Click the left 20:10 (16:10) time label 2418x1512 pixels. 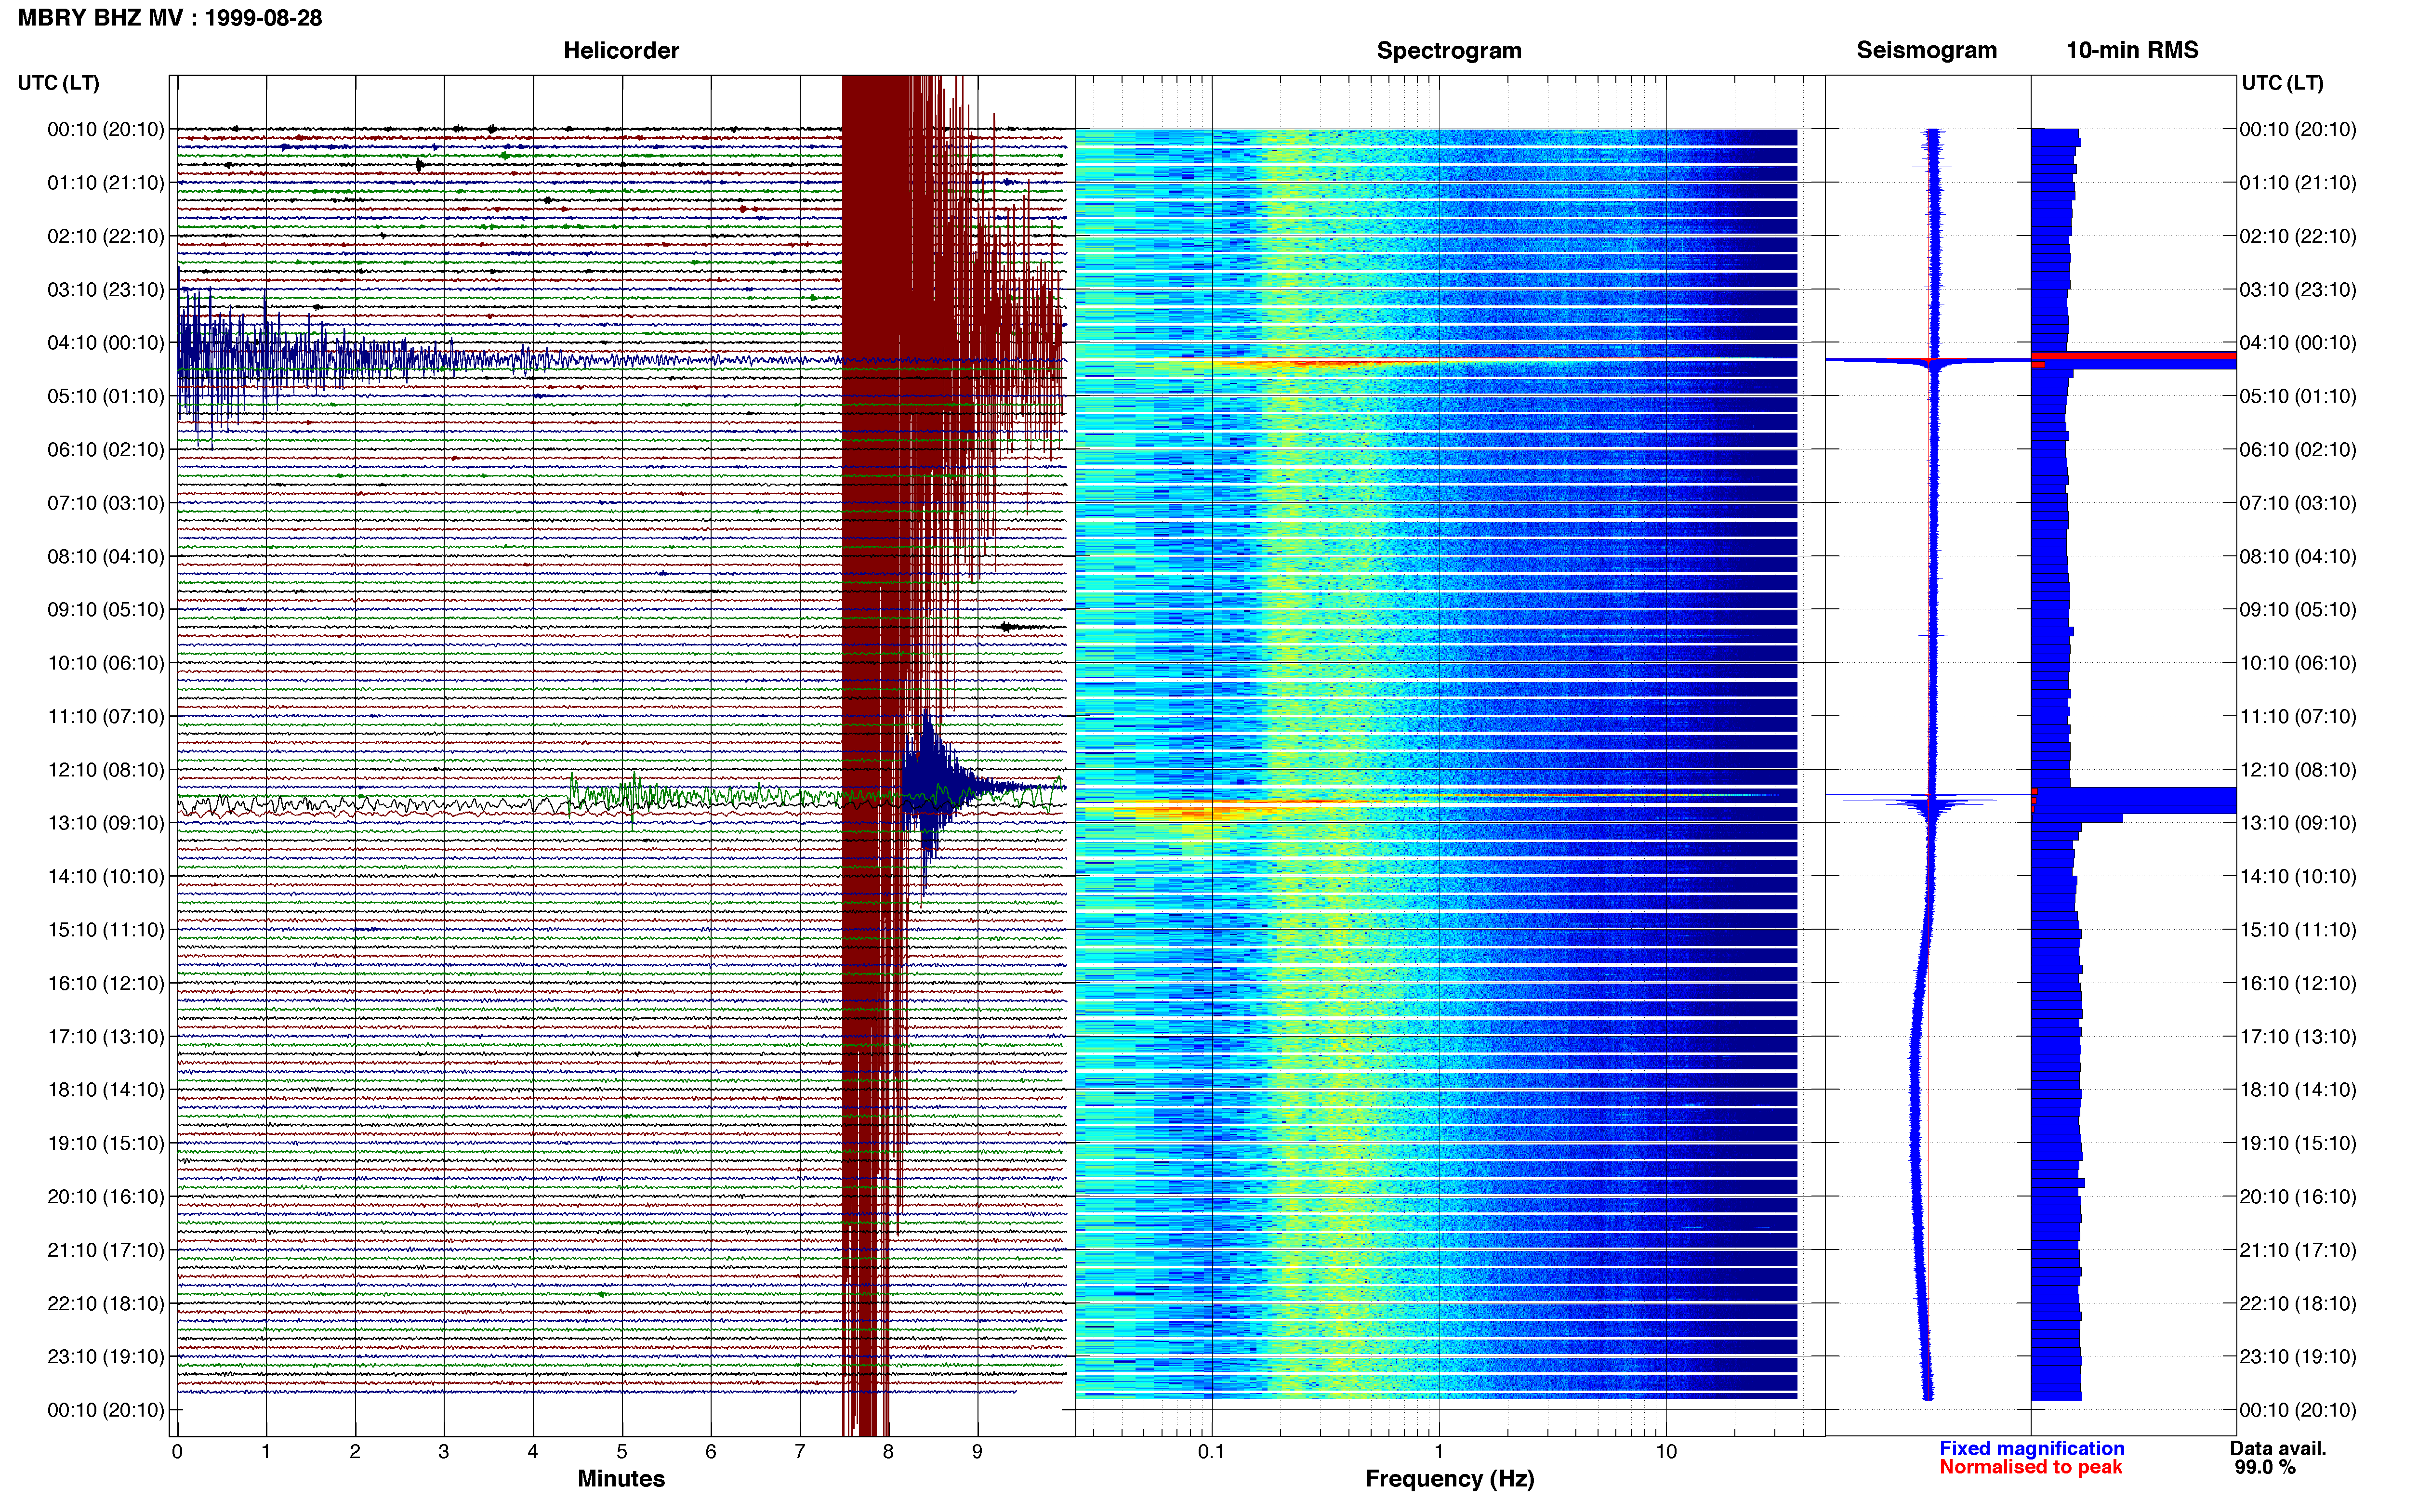(x=105, y=1196)
